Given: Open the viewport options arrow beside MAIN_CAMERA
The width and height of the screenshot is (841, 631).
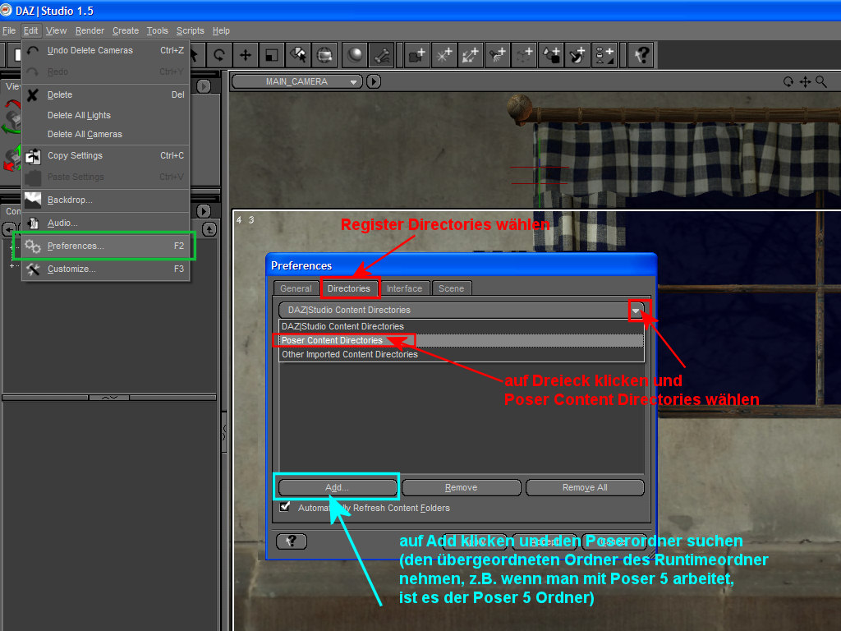Looking at the screenshot, I should tap(374, 81).
